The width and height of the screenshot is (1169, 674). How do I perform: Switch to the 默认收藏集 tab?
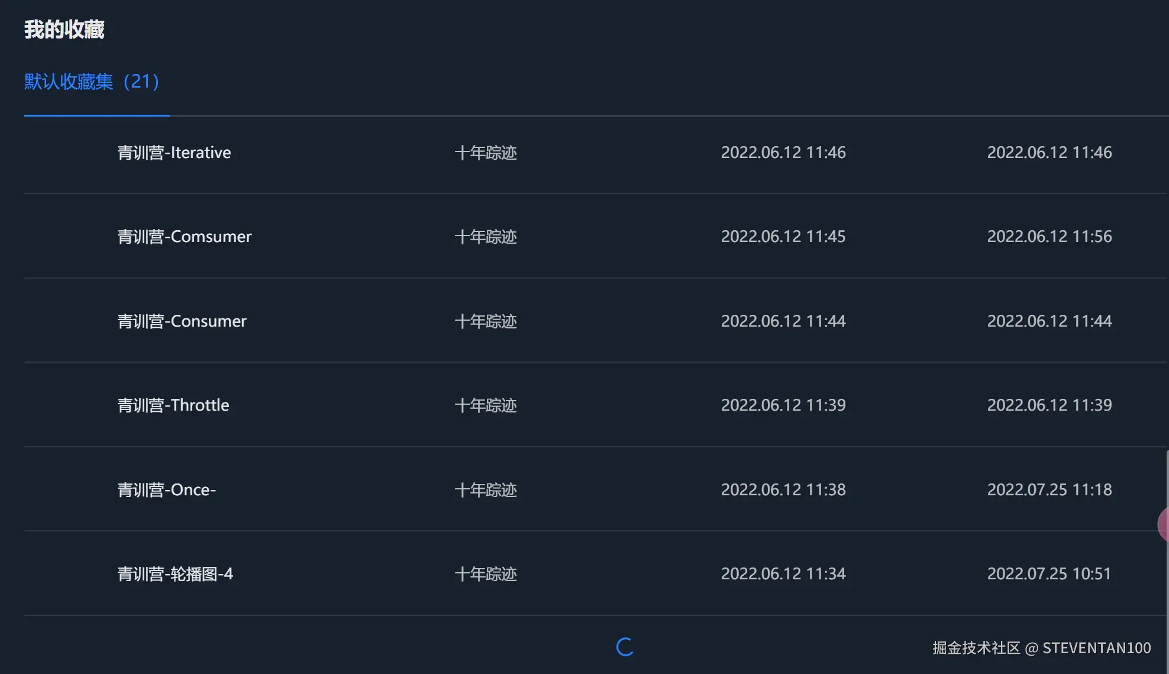pyautogui.click(x=92, y=82)
